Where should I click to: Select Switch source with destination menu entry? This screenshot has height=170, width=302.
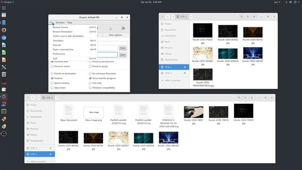point(73,36)
